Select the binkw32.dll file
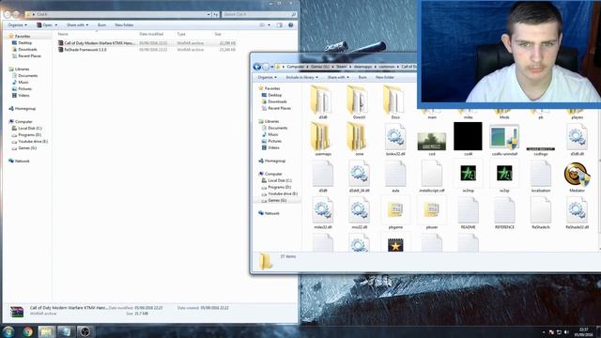This screenshot has width=601, height=338. point(395,137)
